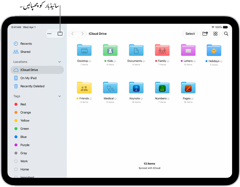Open the red Family folder

162,50
